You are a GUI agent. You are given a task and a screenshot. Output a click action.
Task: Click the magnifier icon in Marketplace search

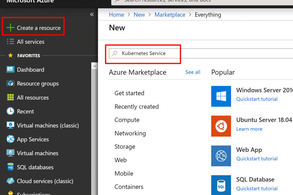pyautogui.click(x=114, y=53)
